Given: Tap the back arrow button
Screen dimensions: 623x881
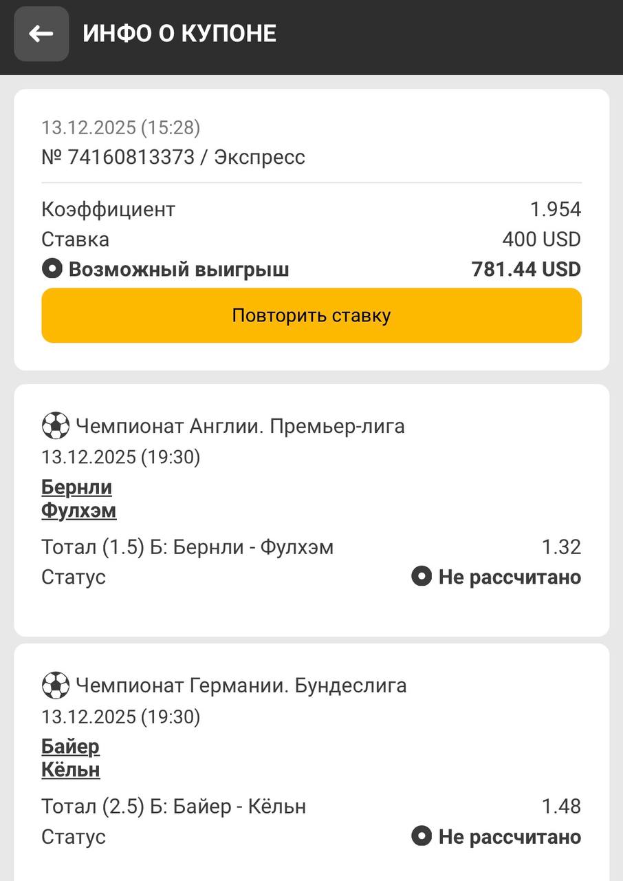Looking at the screenshot, I should click(x=41, y=34).
